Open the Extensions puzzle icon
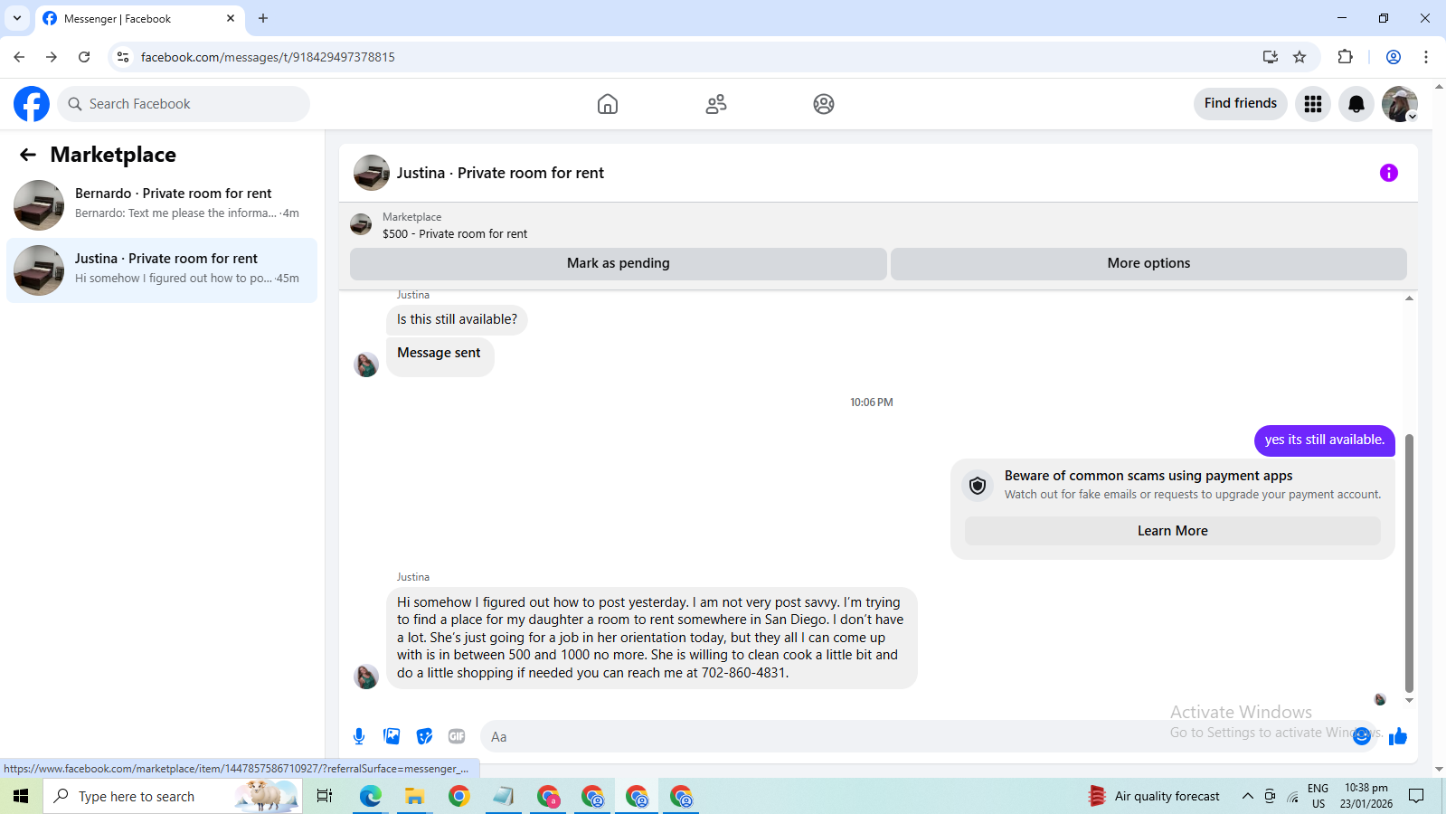The height and width of the screenshot is (814, 1446). tap(1345, 57)
